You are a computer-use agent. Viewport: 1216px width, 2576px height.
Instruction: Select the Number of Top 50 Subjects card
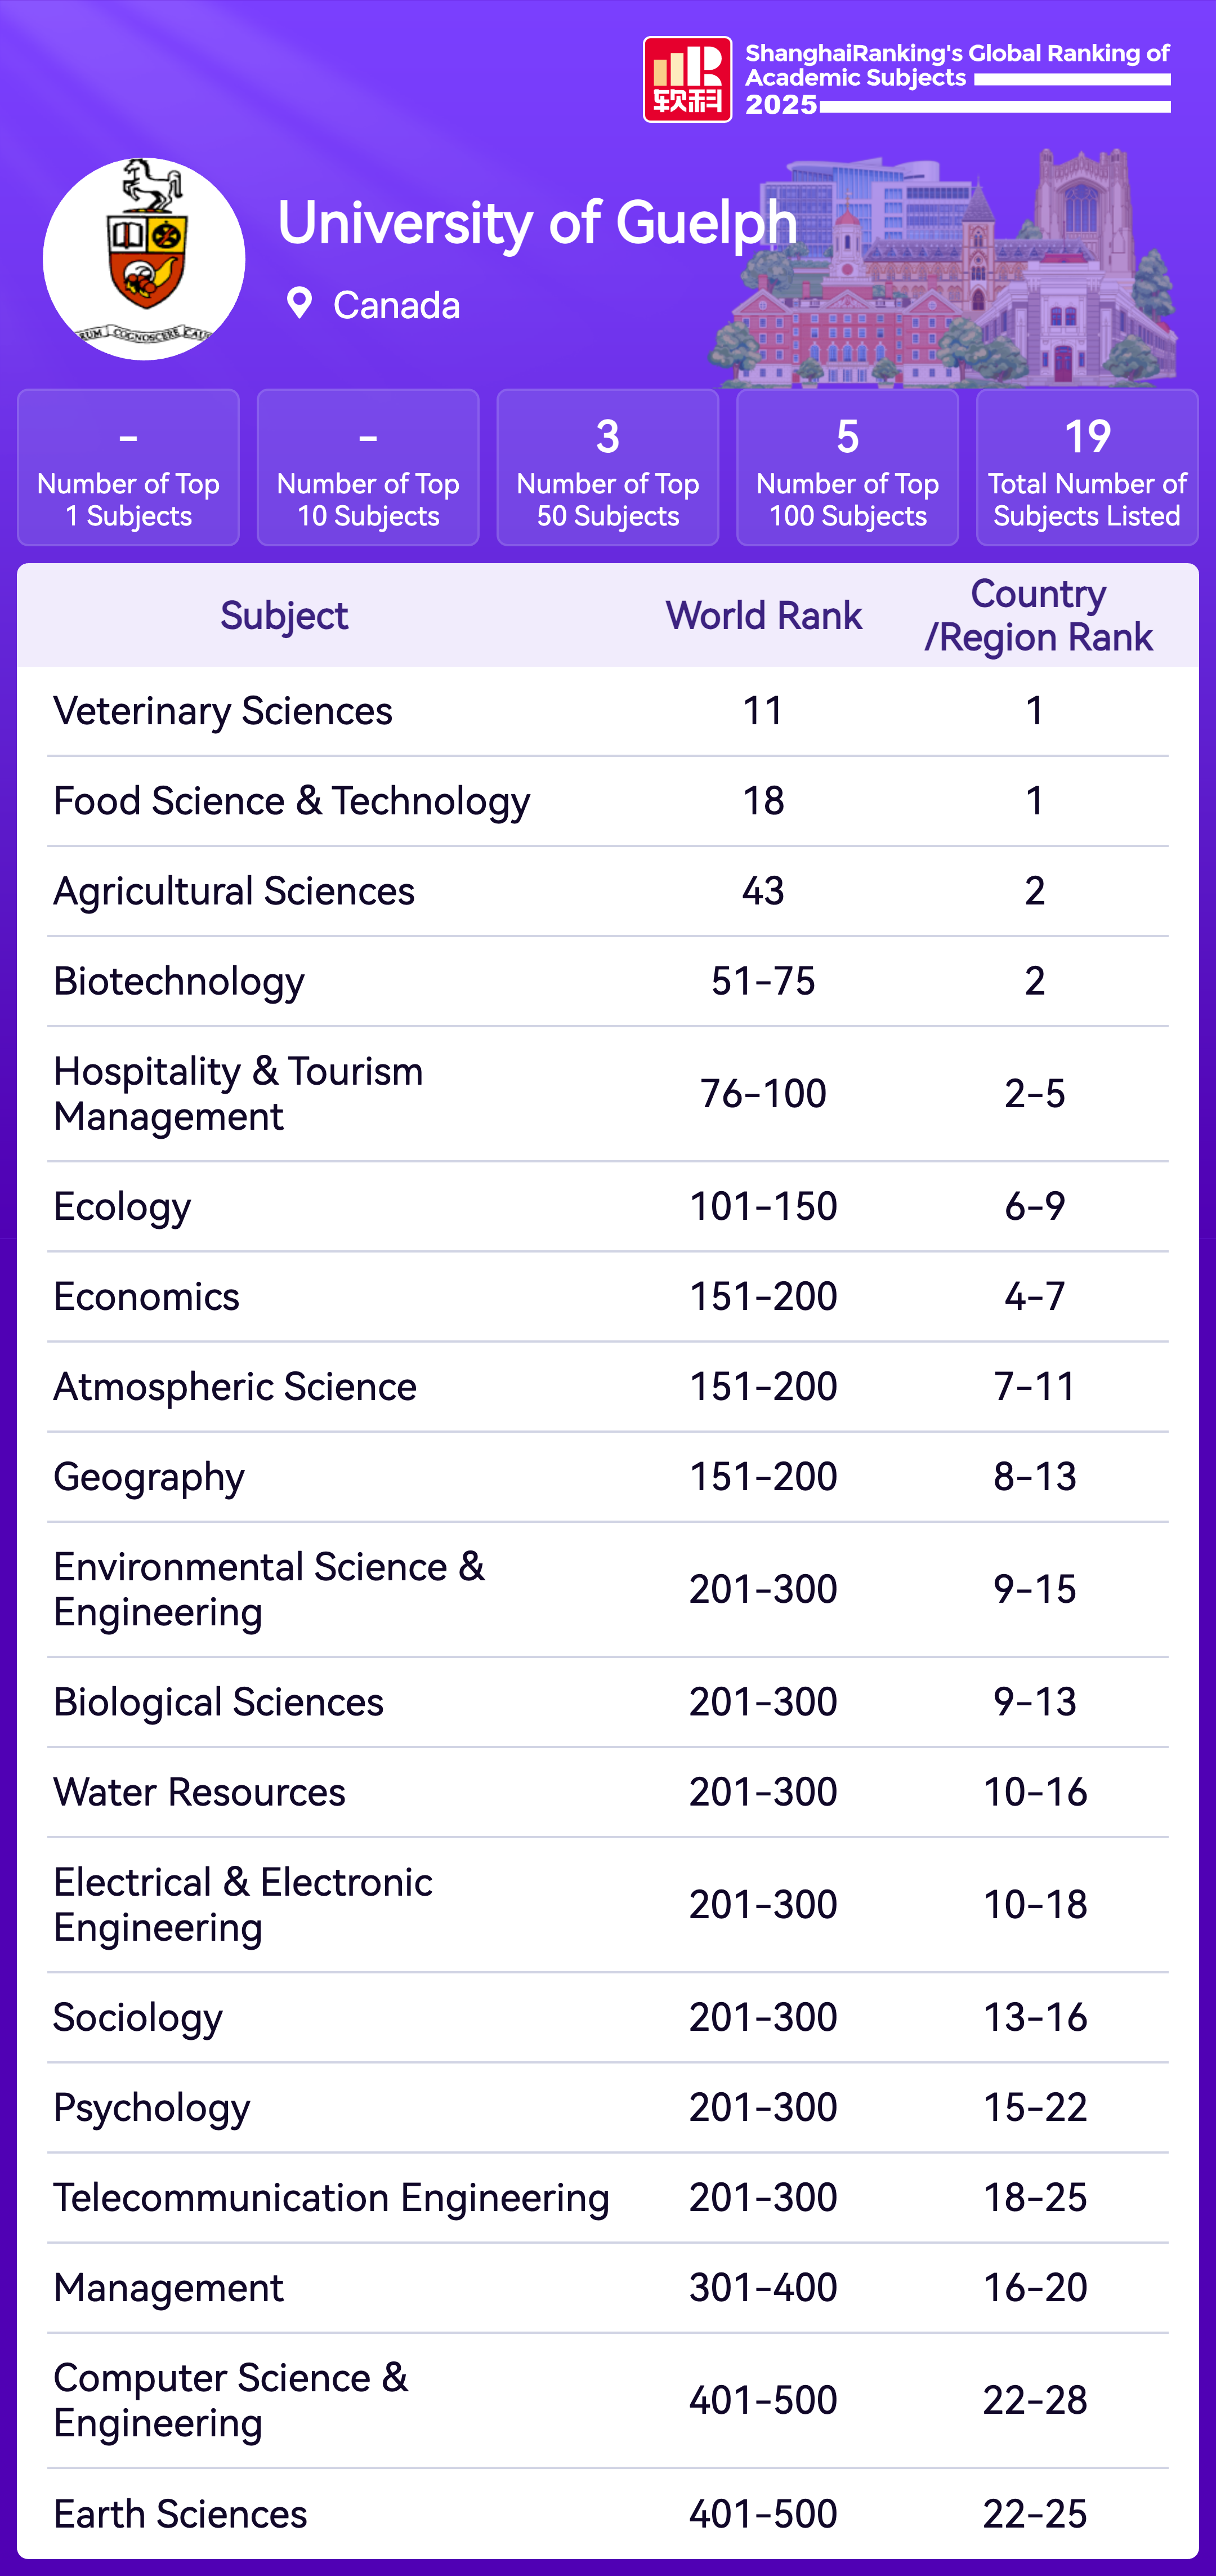click(608, 468)
